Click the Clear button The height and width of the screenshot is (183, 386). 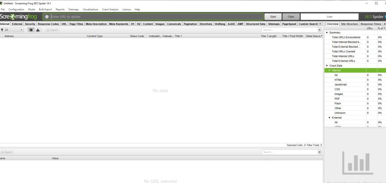pos(291,17)
